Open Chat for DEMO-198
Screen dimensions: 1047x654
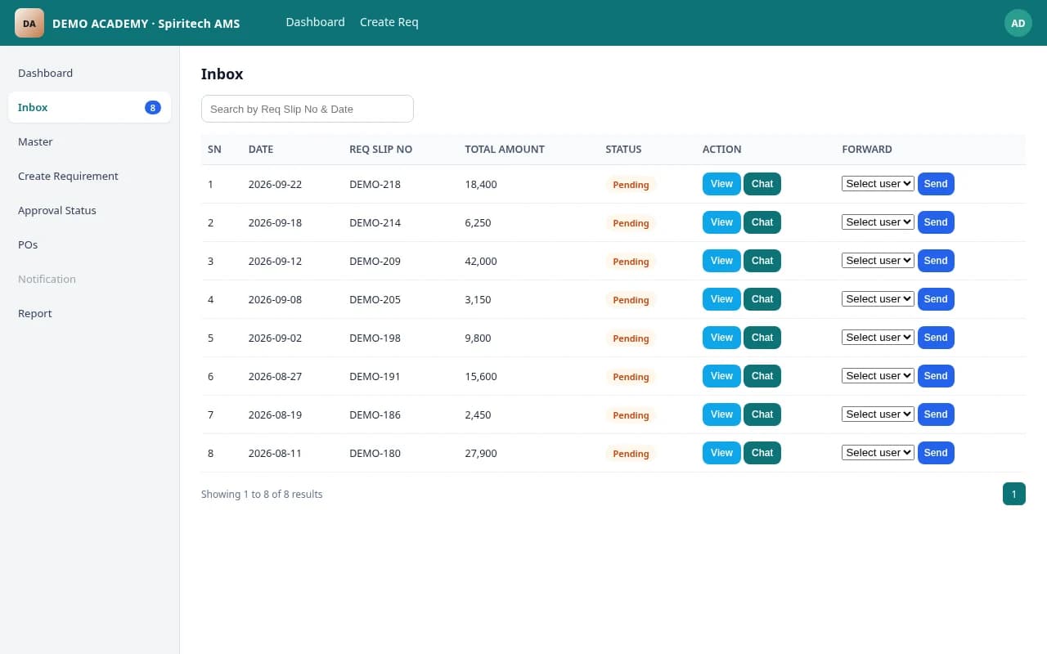pyautogui.click(x=762, y=338)
